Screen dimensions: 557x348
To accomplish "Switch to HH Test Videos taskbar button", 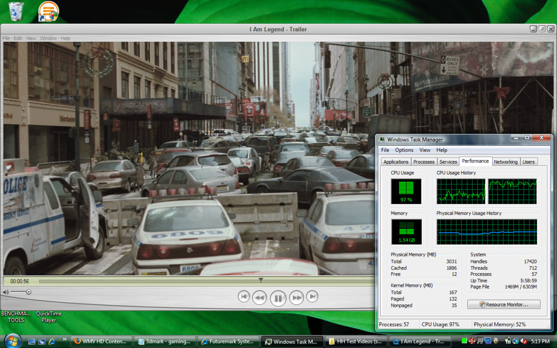I will coord(355,342).
